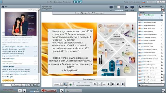
Task: Click the Выйти exit button
Action: tap(161, 2)
